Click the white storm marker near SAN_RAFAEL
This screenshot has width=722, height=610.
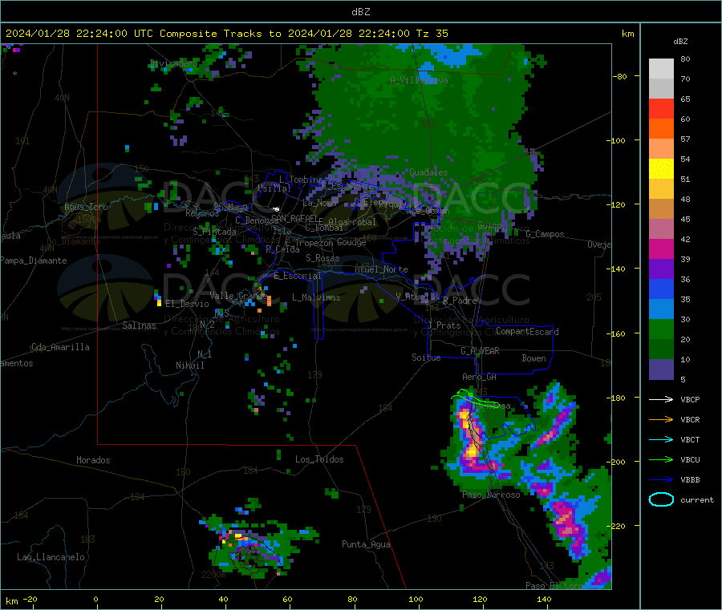pos(276,209)
